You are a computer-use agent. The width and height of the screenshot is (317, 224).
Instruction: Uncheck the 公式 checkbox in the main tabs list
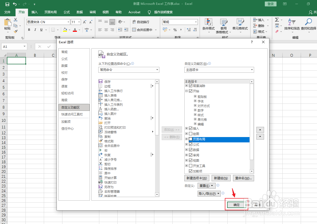[x=191, y=144]
